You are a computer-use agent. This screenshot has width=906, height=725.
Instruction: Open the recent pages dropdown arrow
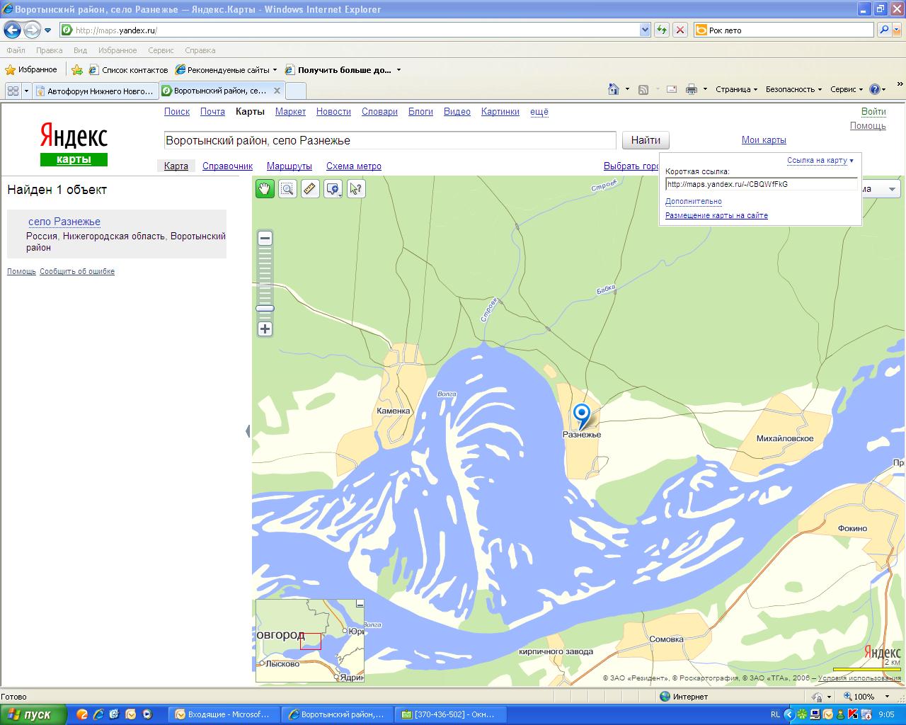click(x=48, y=30)
